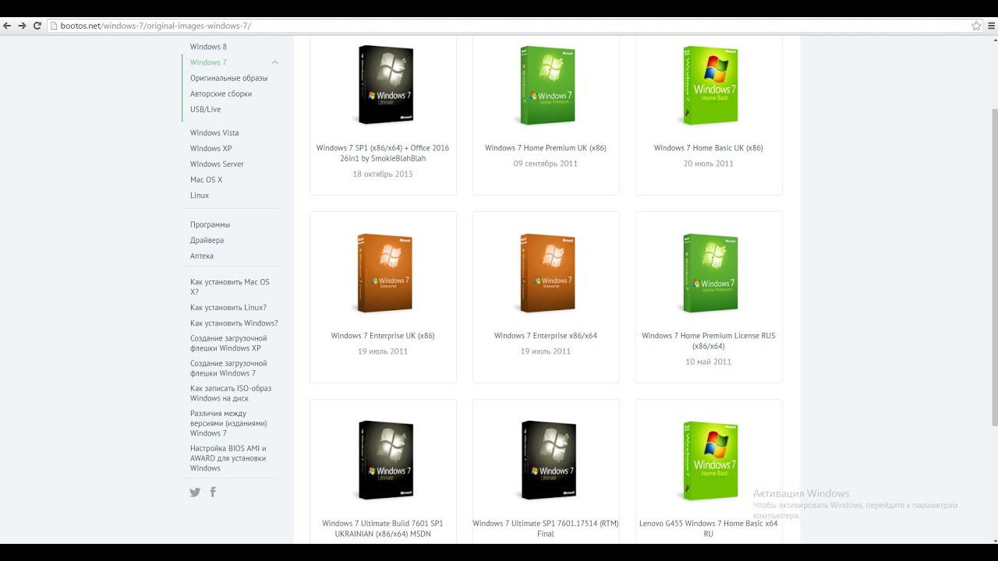Viewport: 998px width, 561px height.
Task: Open Как установить Mac OS X? guide
Action: click(x=229, y=287)
